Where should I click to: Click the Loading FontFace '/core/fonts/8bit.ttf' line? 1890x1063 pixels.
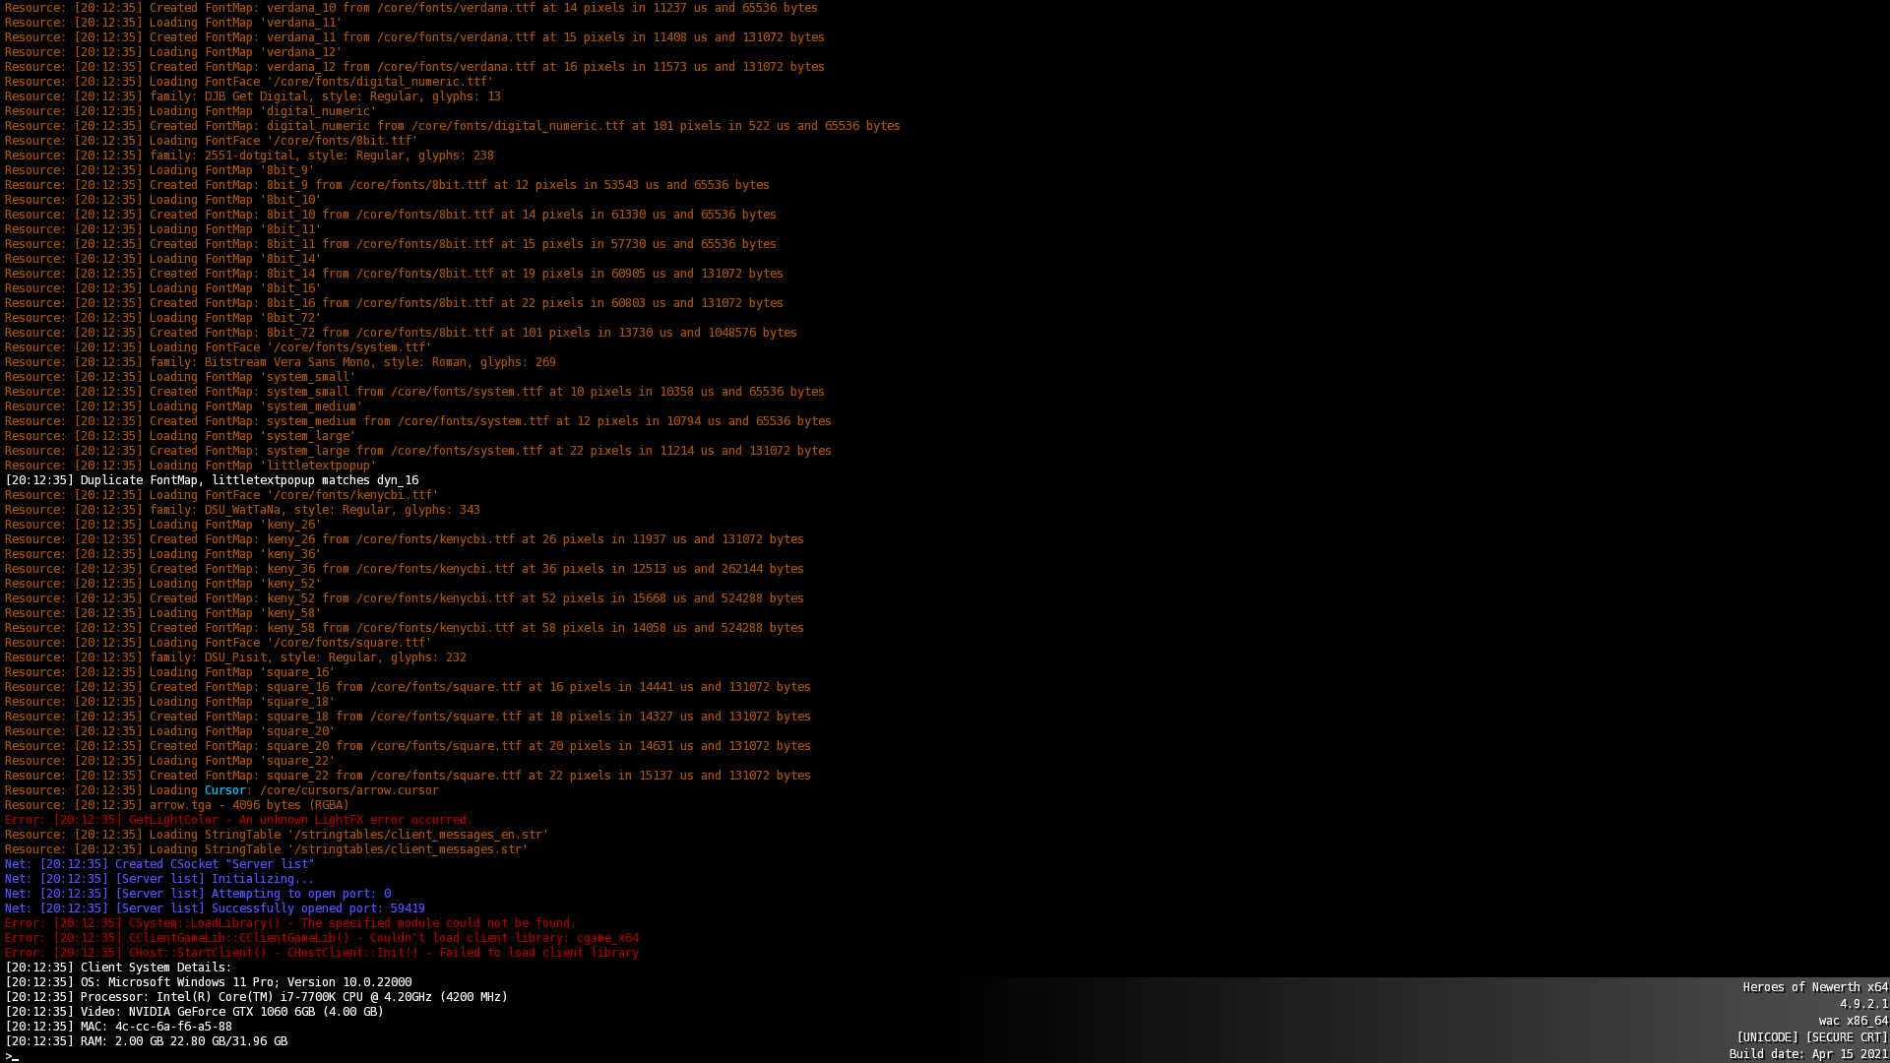[211, 141]
